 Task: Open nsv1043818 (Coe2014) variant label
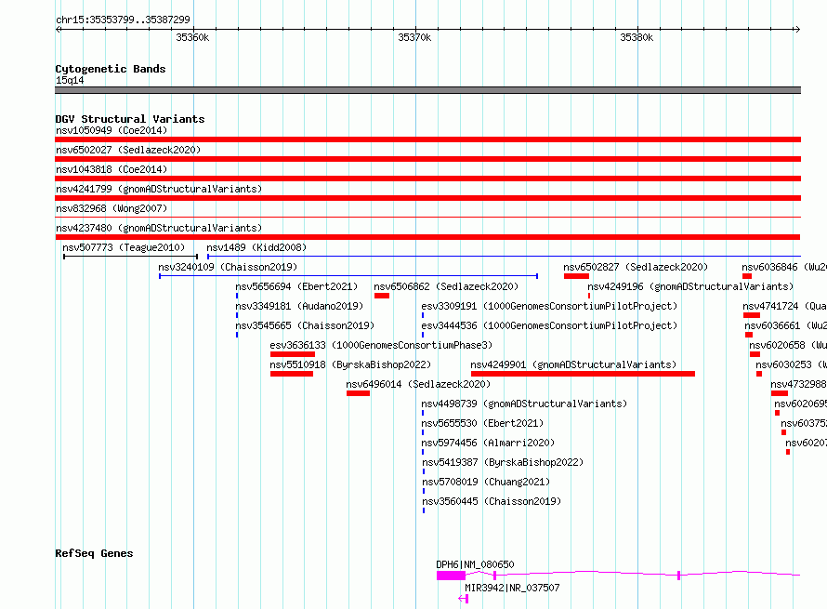112,169
